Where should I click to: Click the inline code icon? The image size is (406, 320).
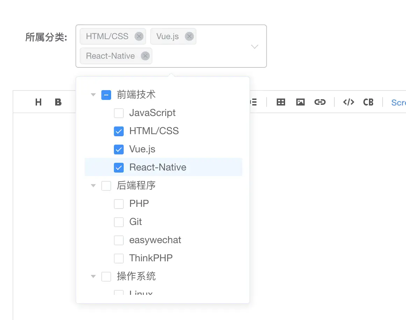348,102
